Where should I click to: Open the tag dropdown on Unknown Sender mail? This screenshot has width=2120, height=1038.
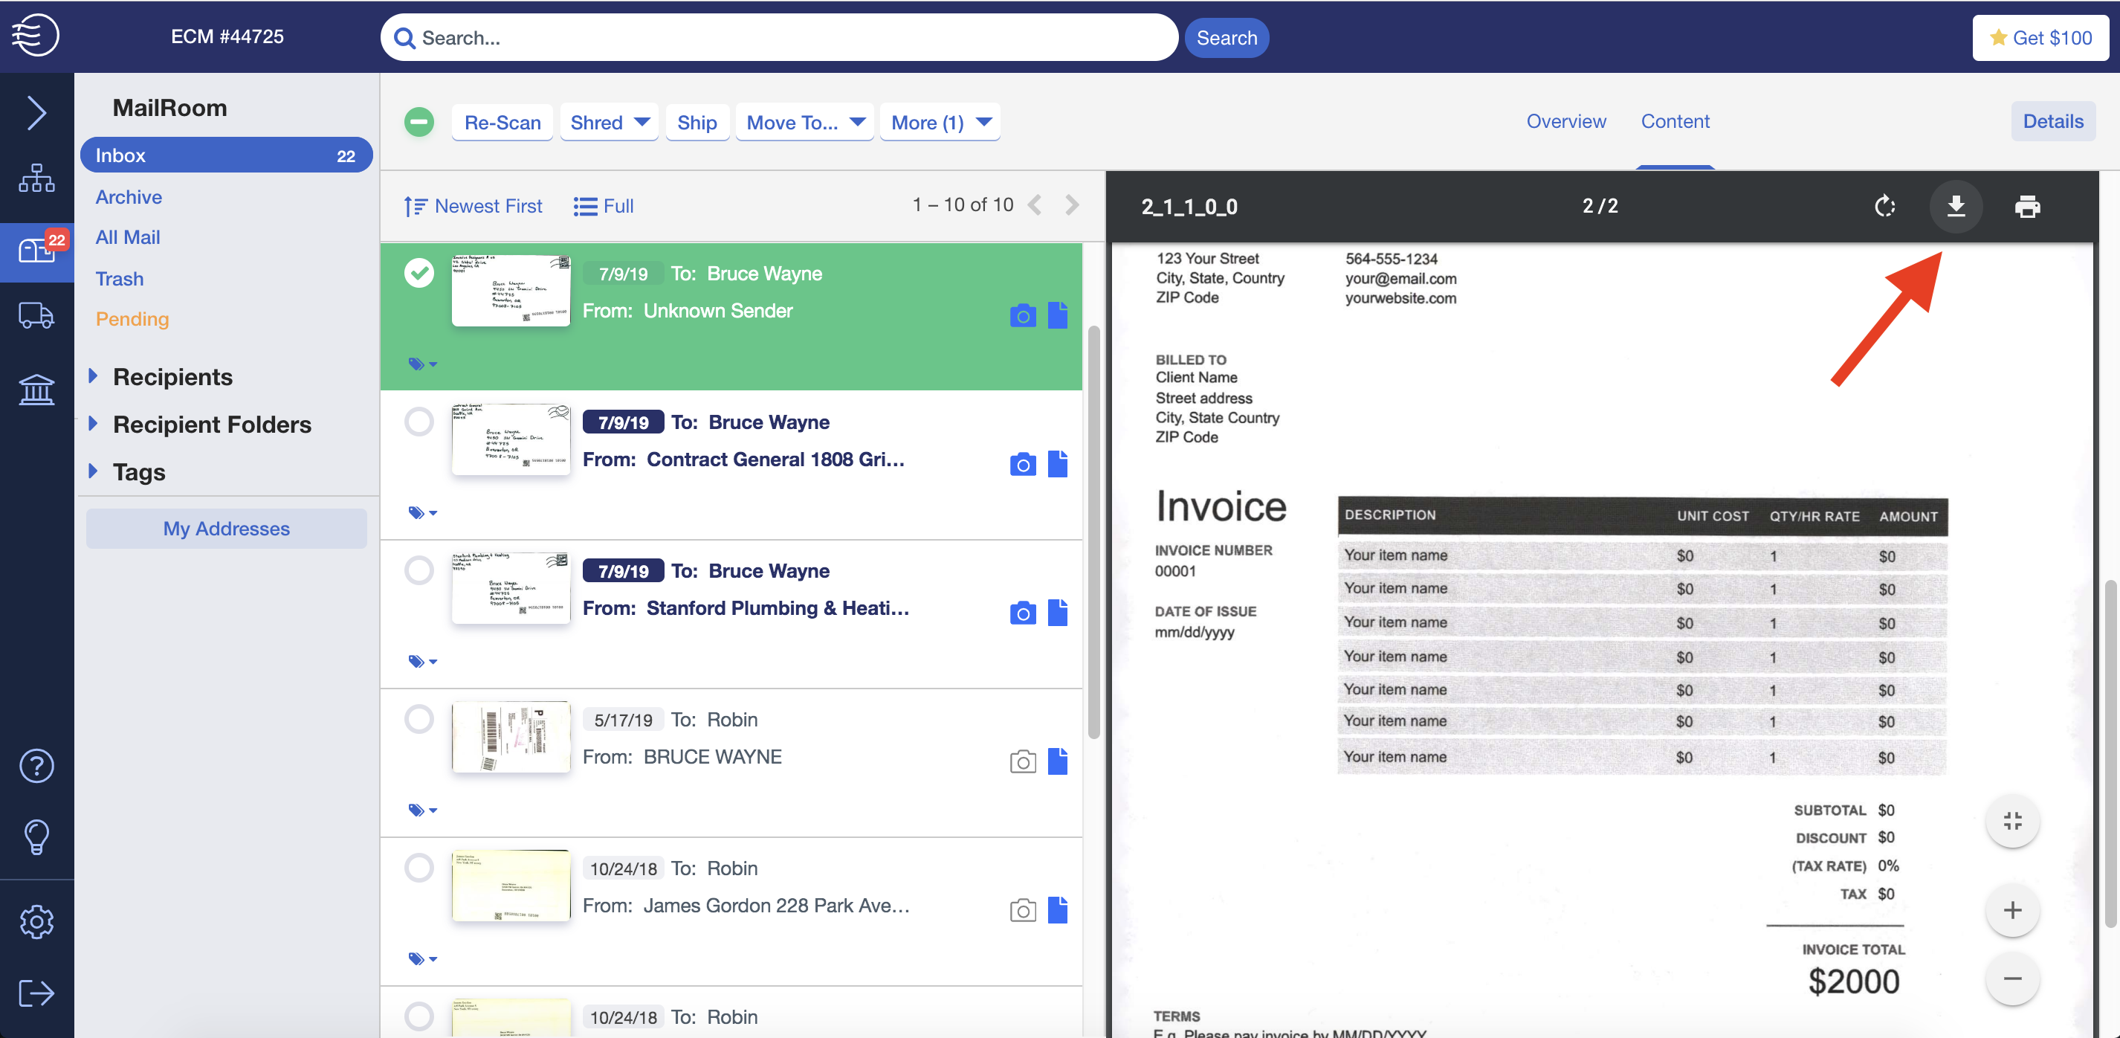click(x=423, y=364)
